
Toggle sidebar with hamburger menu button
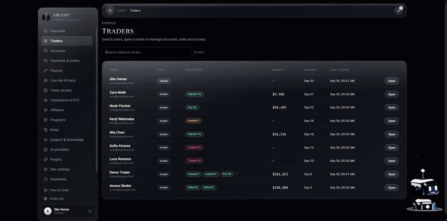click(x=110, y=11)
